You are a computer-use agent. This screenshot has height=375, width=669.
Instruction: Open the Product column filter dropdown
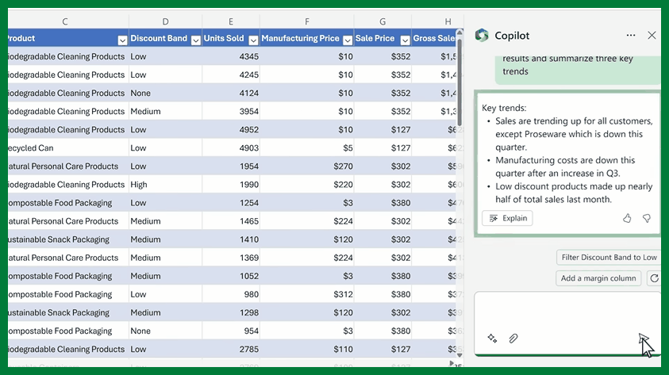(122, 39)
